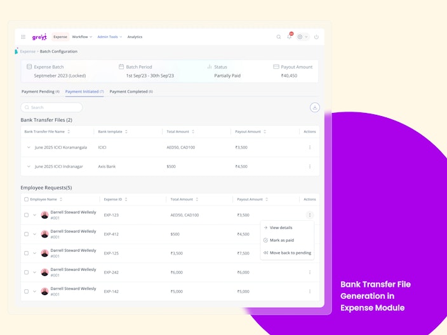Choose View details from context menu
The width and height of the screenshot is (447, 335).
click(x=287, y=228)
